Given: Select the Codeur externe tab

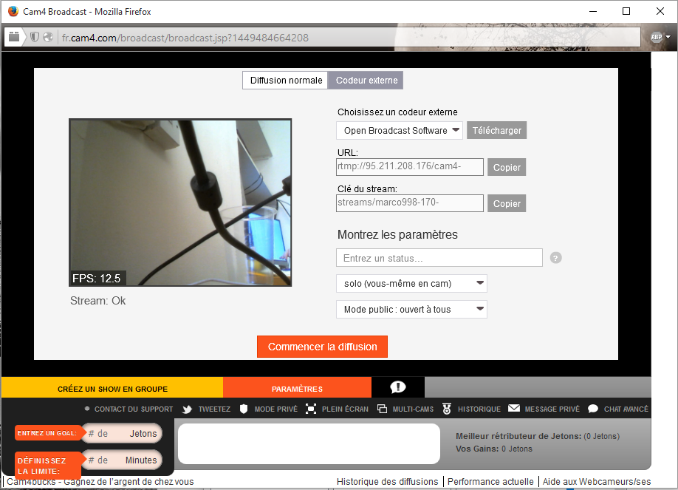Looking at the screenshot, I should (366, 81).
